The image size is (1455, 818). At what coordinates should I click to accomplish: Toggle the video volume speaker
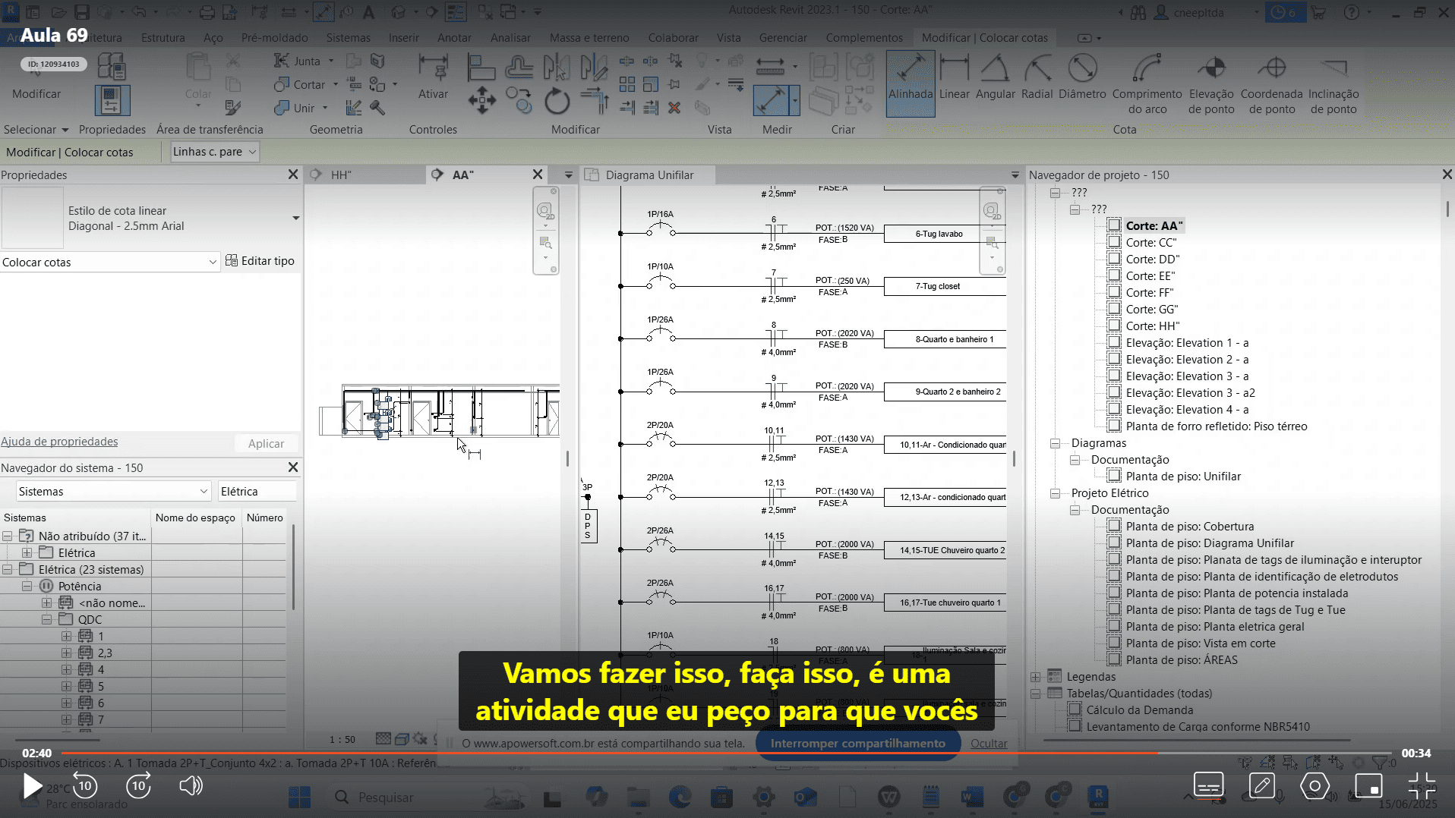click(x=191, y=785)
